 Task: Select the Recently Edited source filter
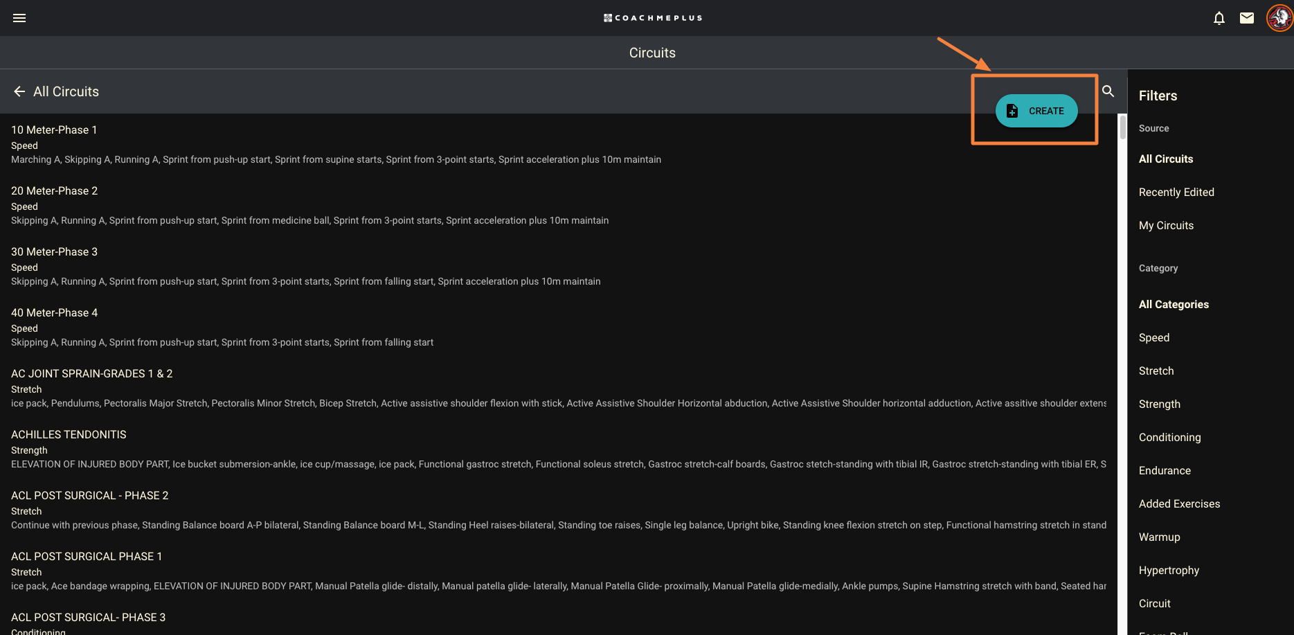1176,192
